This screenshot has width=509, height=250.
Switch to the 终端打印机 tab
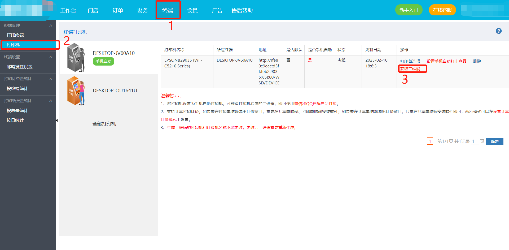(x=75, y=32)
